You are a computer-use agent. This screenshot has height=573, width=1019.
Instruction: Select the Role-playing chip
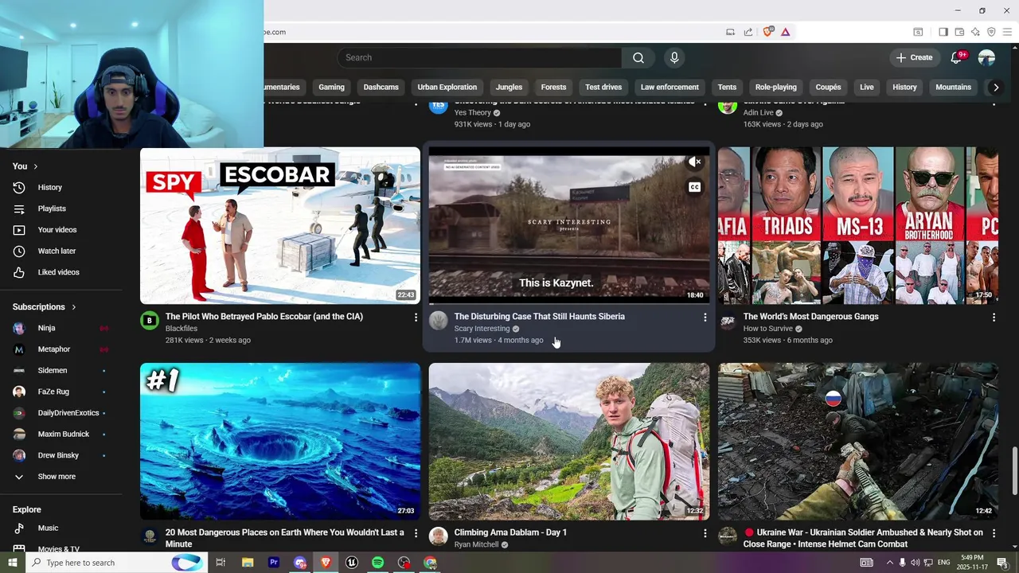tap(775, 88)
